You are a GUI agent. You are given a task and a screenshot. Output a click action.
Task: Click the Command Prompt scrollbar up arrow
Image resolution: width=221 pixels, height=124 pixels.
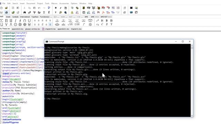(x=192, y=45)
